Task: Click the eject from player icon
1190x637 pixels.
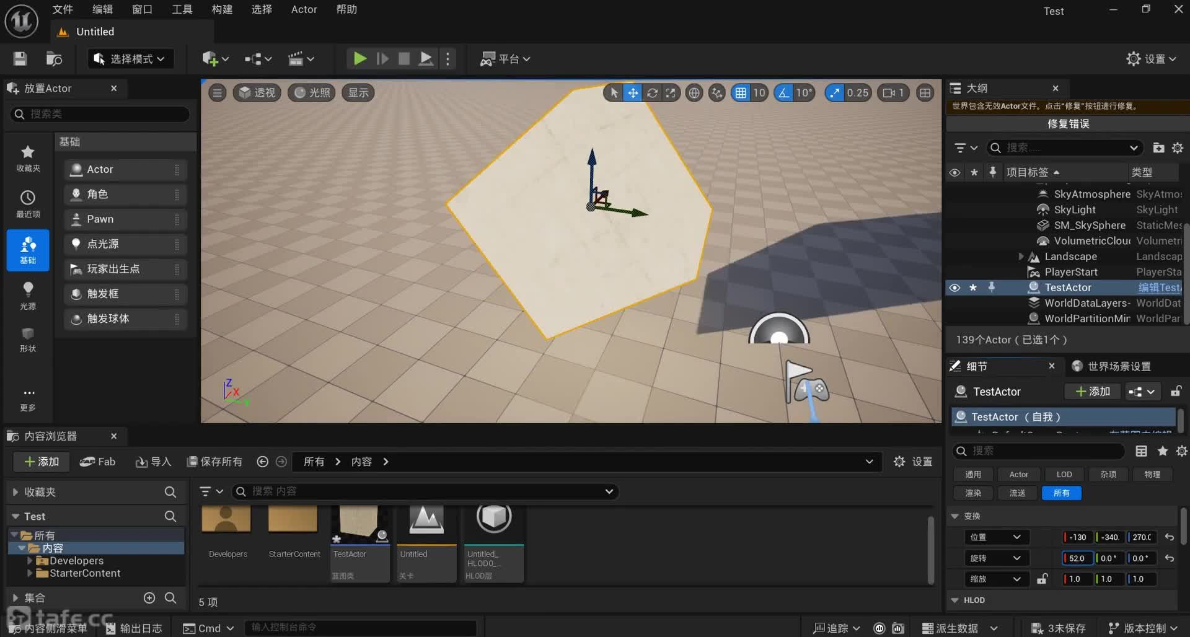Action: click(426, 59)
